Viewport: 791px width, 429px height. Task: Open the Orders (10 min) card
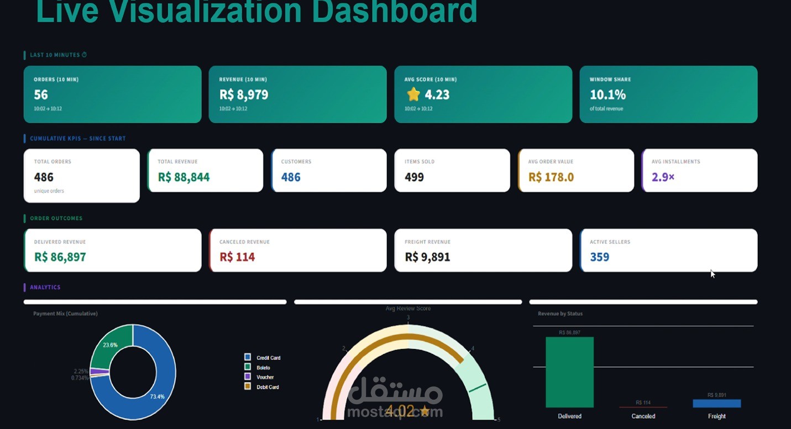click(x=113, y=94)
